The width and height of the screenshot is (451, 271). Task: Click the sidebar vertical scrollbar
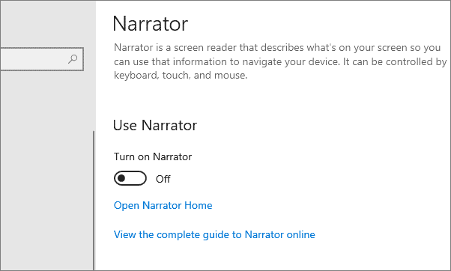click(94, 201)
